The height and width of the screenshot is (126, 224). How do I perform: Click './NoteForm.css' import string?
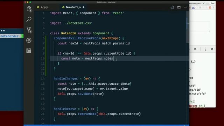tap(78, 23)
